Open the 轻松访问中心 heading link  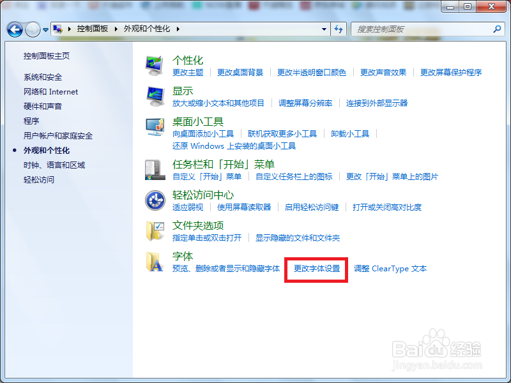(203, 195)
